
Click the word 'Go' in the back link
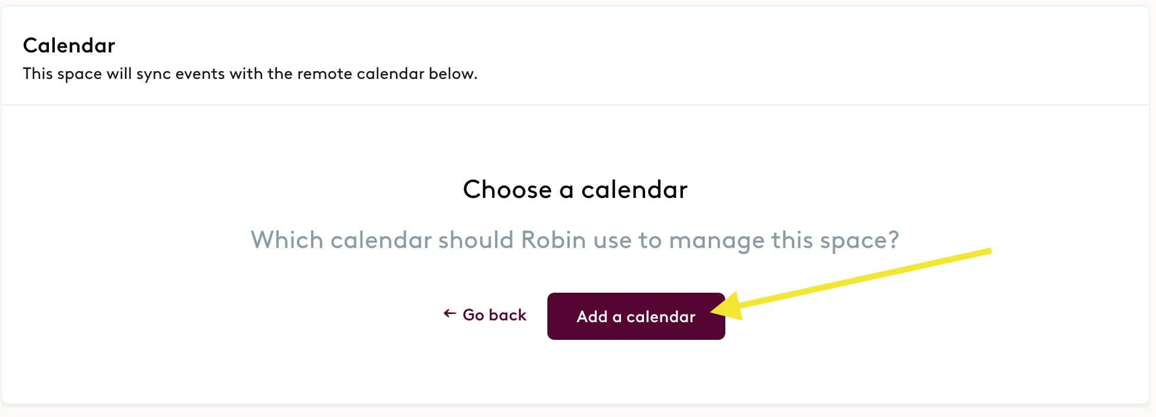tap(474, 315)
